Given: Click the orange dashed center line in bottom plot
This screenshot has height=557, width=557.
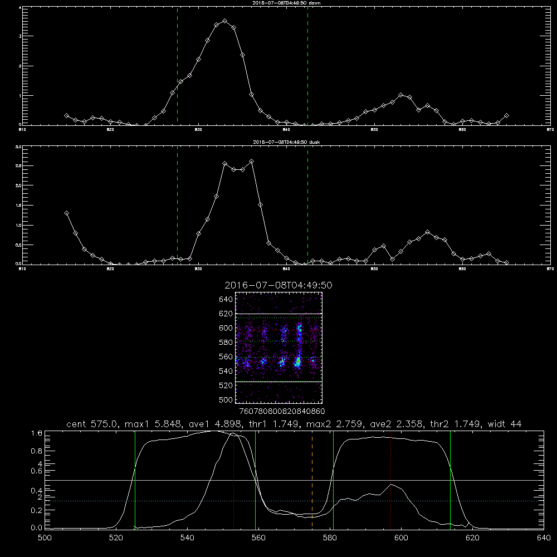Looking at the screenshot, I should click(312, 480).
